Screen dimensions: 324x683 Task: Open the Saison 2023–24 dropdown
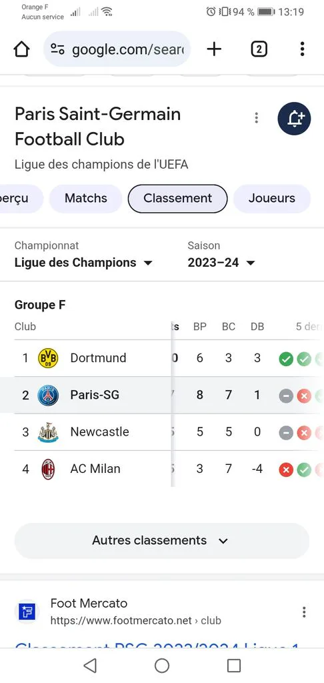tap(221, 263)
